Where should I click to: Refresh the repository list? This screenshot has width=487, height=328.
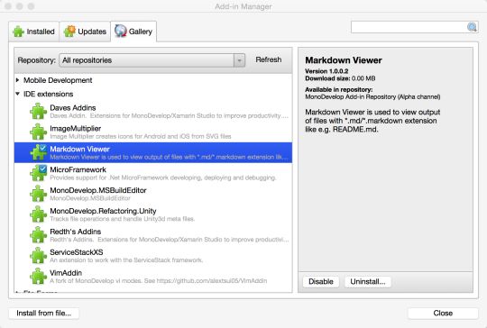[x=269, y=59]
